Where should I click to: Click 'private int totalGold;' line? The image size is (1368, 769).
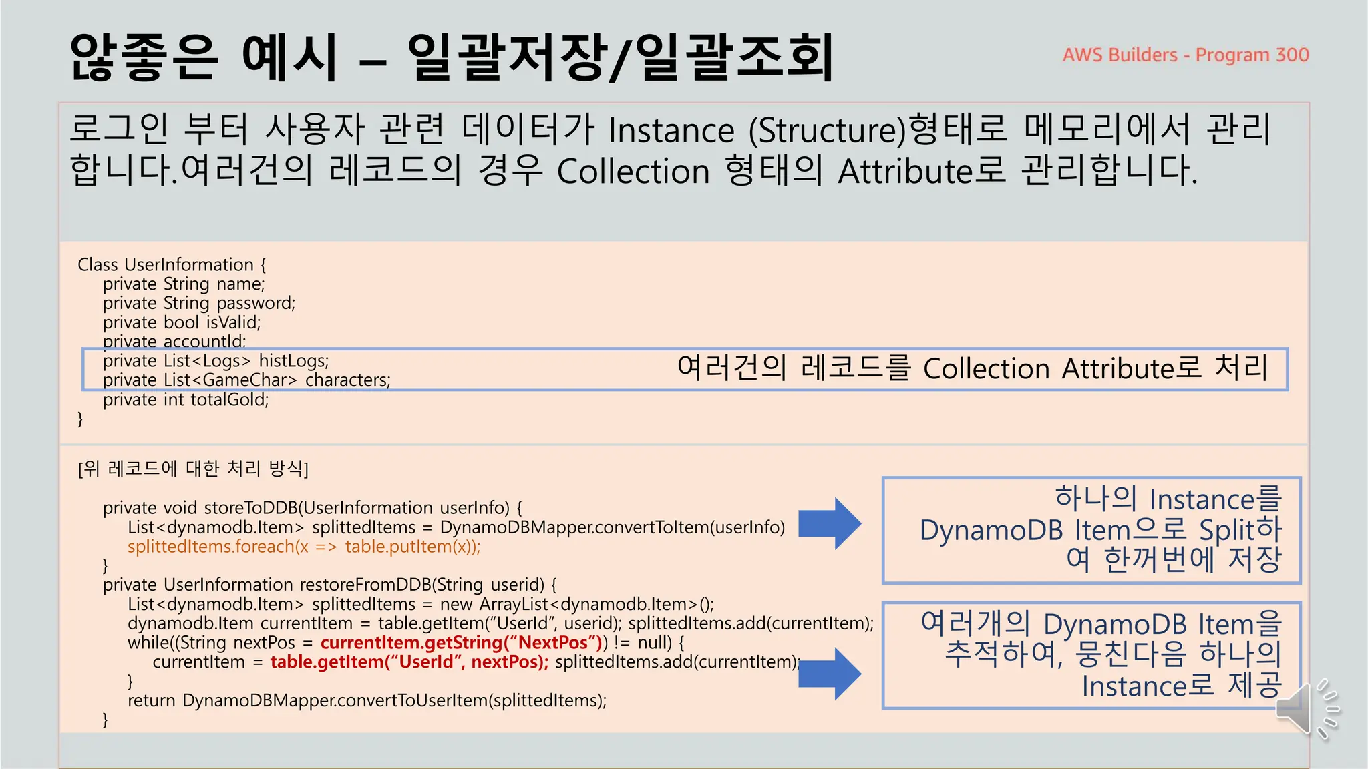coord(186,400)
